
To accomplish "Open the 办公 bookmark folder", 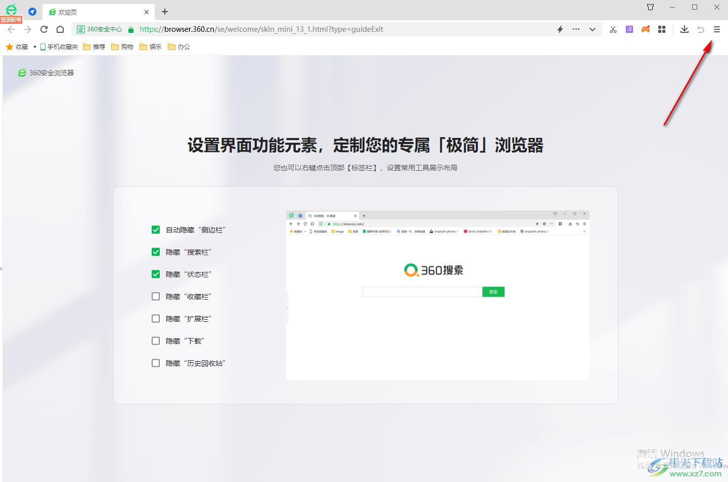I will 179,46.
